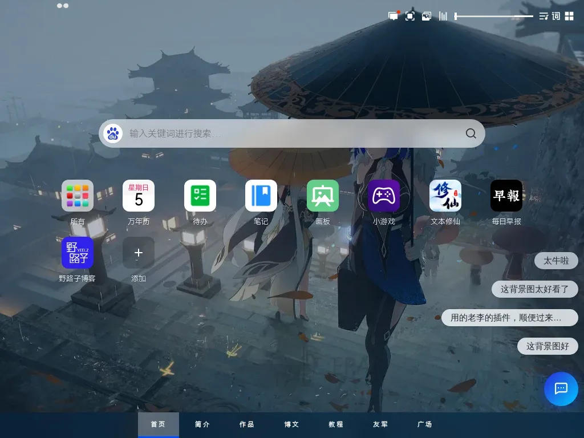This screenshot has width=584, height=438.
Task: Toggle the 词 lyrics display
Action: pyautogui.click(x=555, y=16)
